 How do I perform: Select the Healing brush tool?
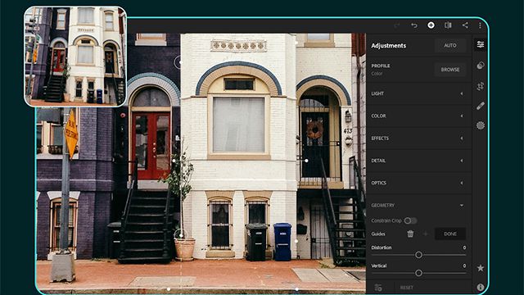481,106
